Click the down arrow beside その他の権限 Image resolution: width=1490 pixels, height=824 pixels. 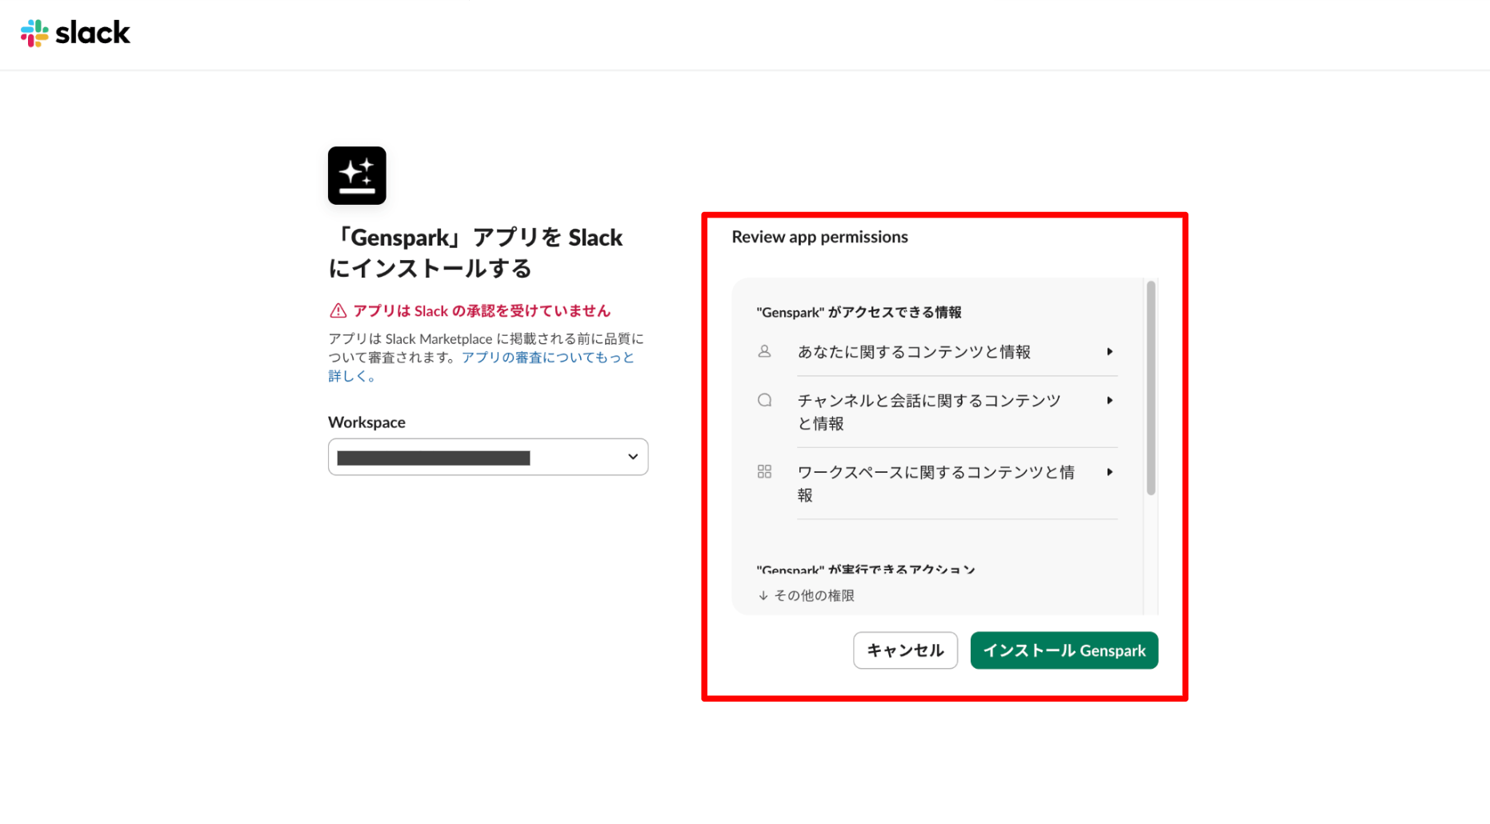(x=763, y=596)
